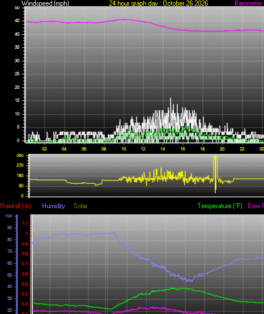Click the 12 hour label on time axis
The image size is (264, 314).
(x=143, y=149)
